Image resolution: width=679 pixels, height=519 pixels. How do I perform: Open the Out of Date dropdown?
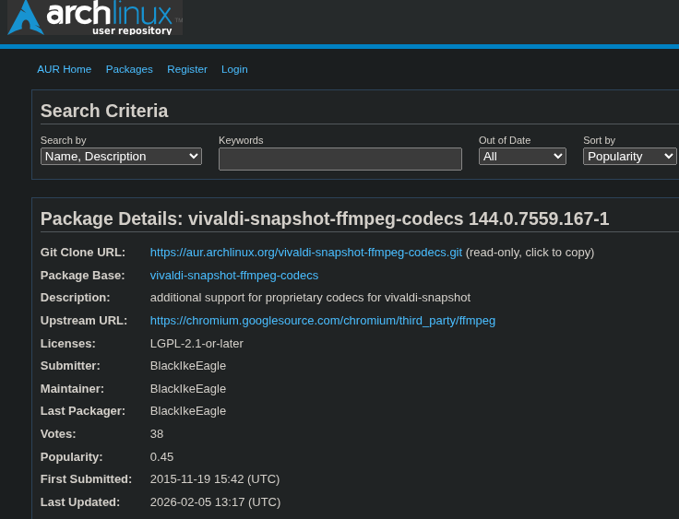click(x=521, y=157)
